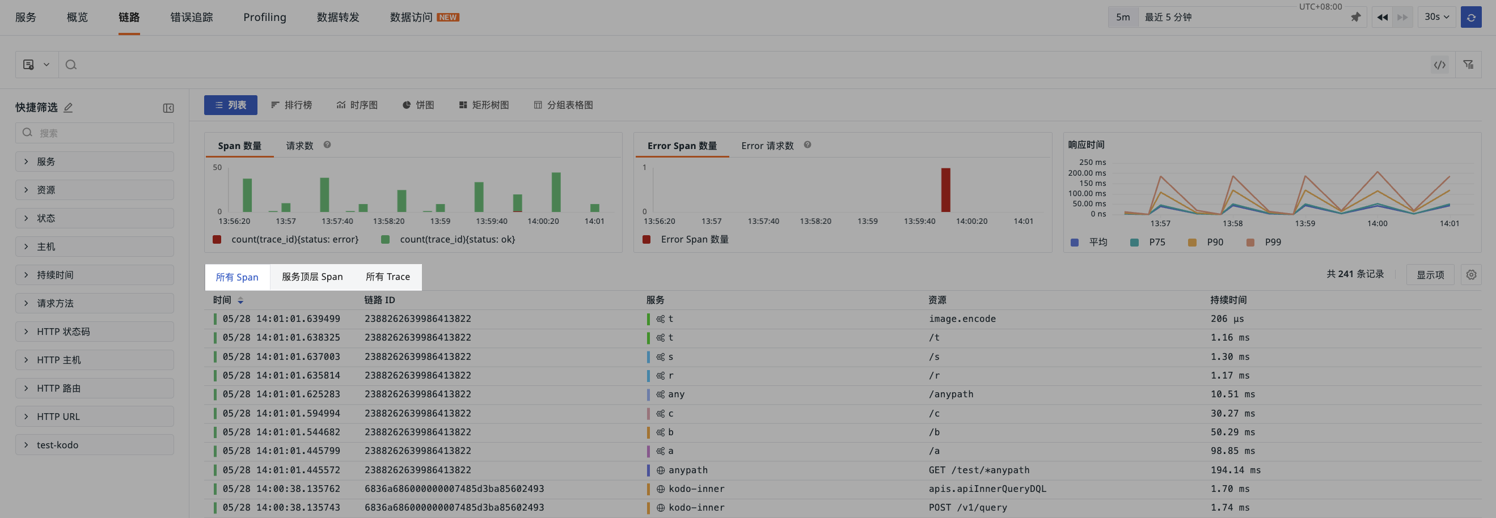The image size is (1496, 518).
Task: Open table settings gear icon
Action: (x=1471, y=274)
